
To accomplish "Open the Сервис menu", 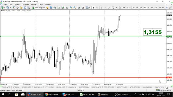I will [34, 5].
